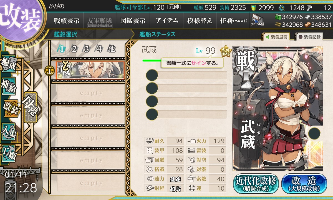
Task: Select the 他 other ships tab
Action: tap(111, 49)
